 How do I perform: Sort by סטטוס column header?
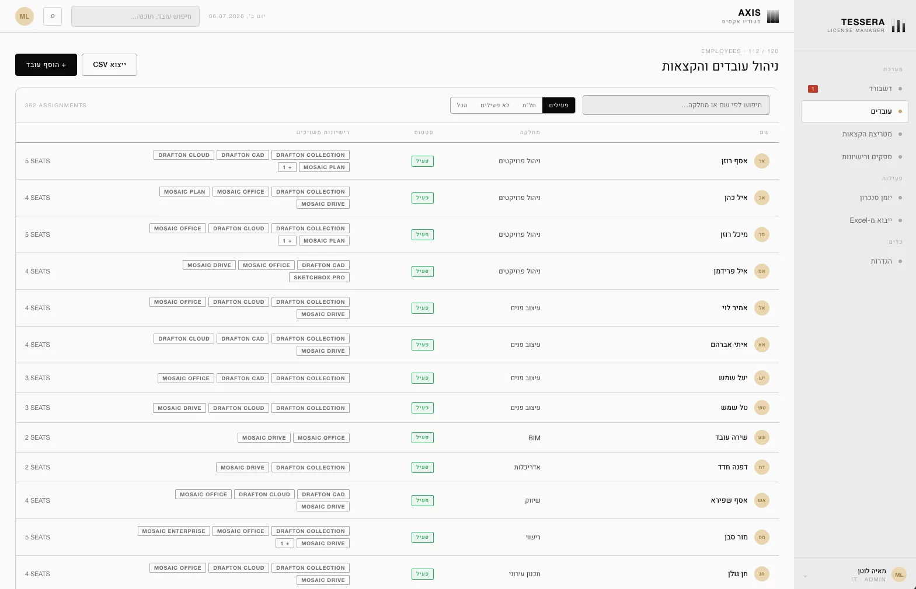[x=424, y=132]
